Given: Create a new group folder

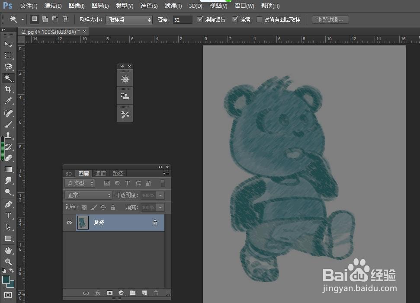Looking at the screenshot, I should (133, 293).
